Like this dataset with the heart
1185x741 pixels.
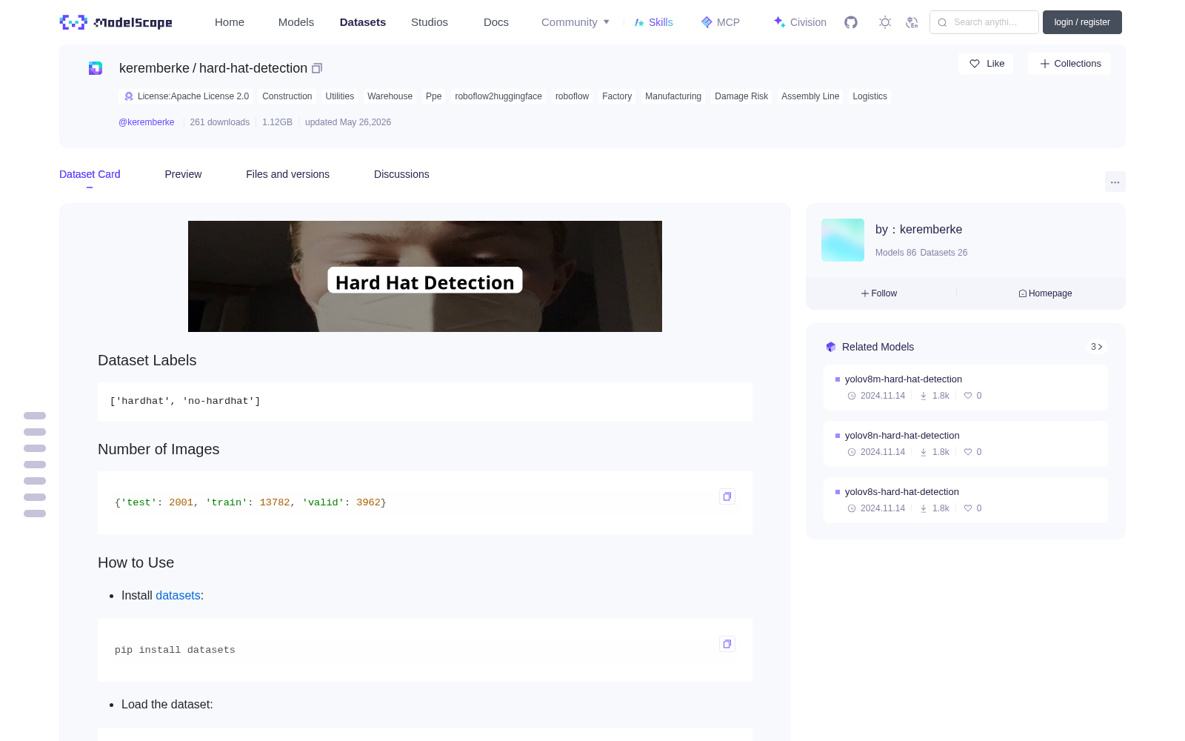point(987,64)
